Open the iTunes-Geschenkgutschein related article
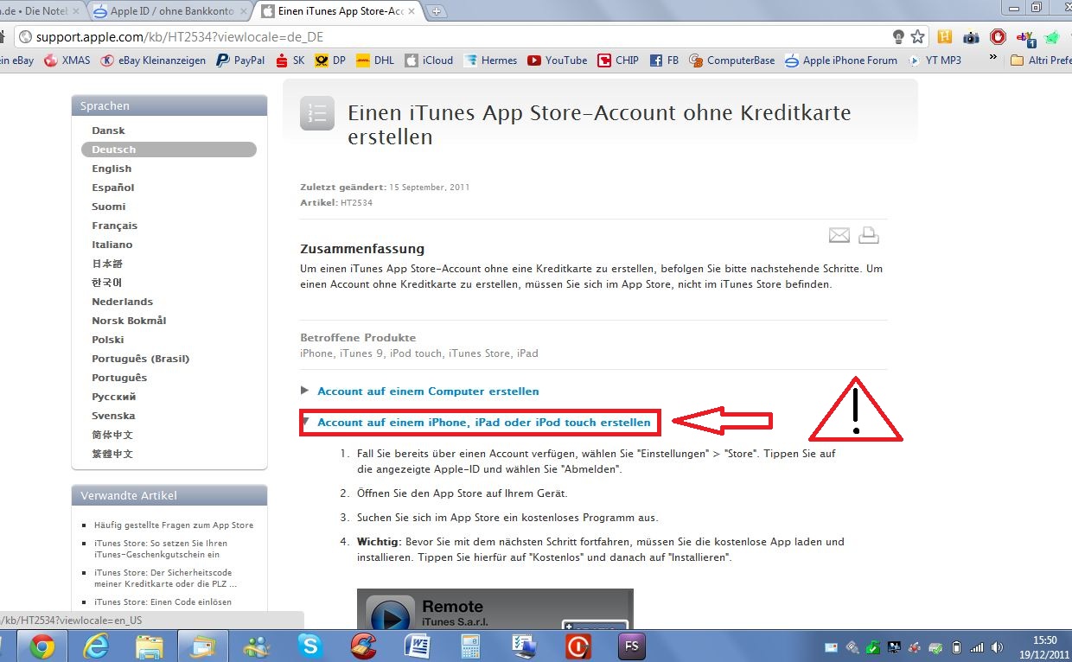The height and width of the screenshot is (662, 1072). (x=161, y=550)
